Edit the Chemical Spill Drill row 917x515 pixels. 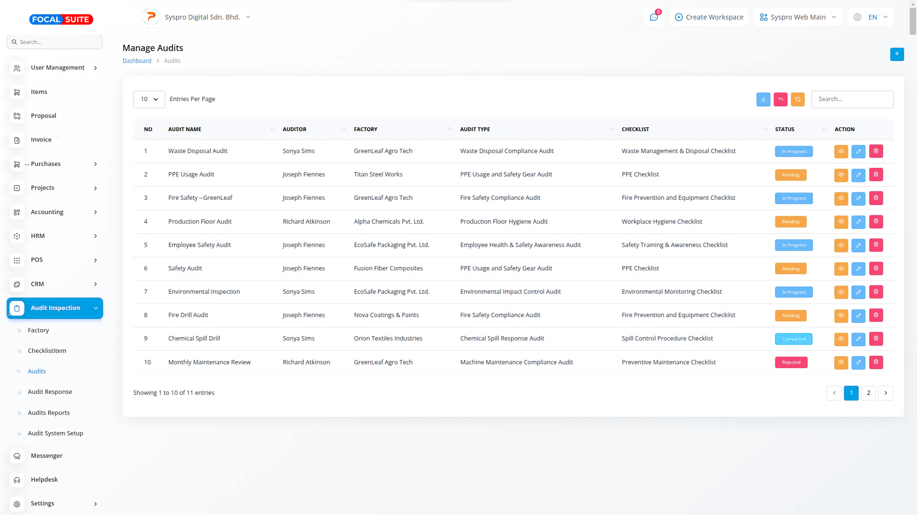coord(858,339)
